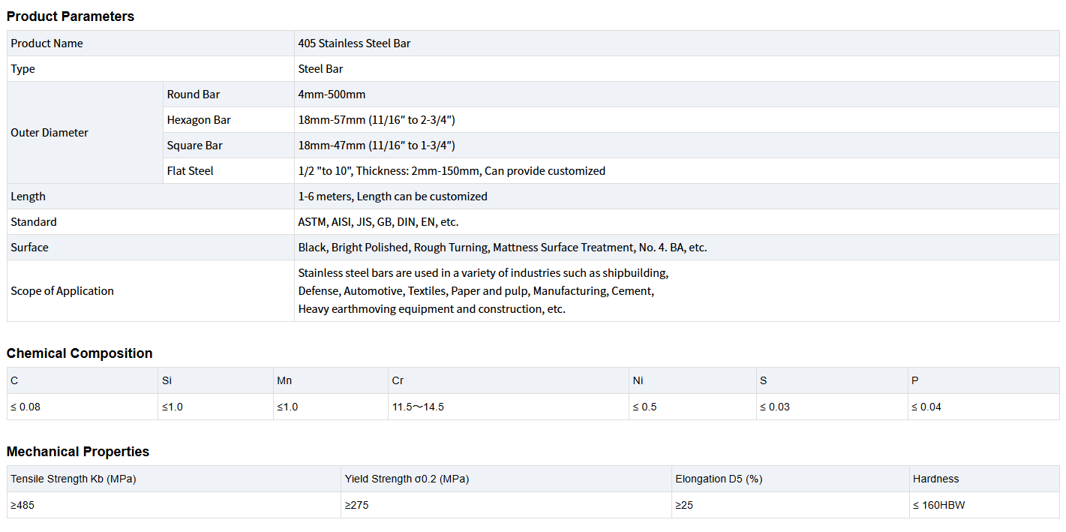
Task: Click the Hexagon Bar label cell
Action: point(199,120)
